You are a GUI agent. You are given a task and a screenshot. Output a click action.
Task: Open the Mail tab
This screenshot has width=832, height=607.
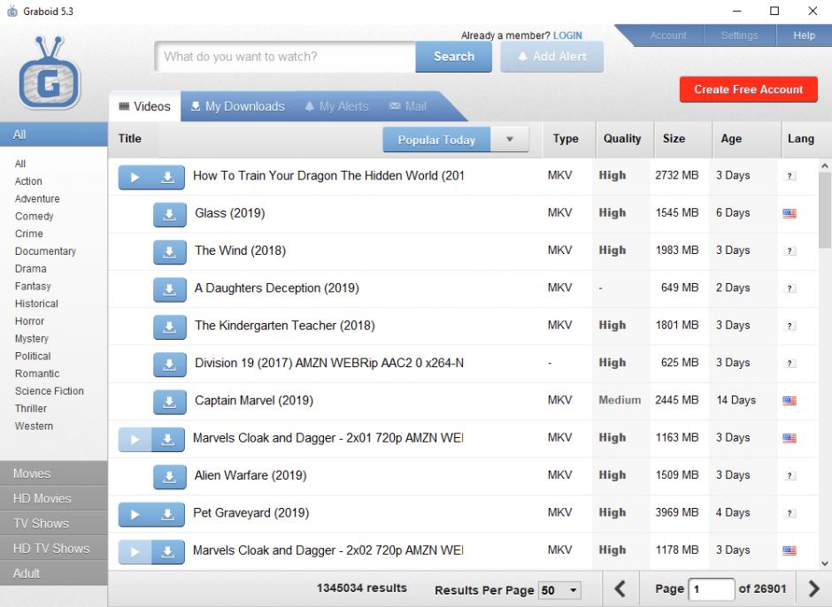point(407,107)
